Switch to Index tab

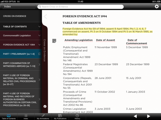point(26,117)
